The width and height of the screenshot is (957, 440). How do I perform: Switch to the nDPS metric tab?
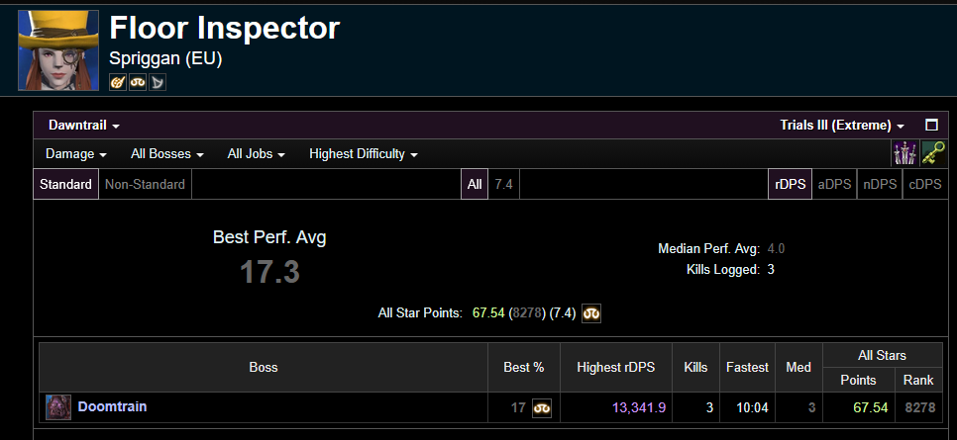(x=880, y=184)
